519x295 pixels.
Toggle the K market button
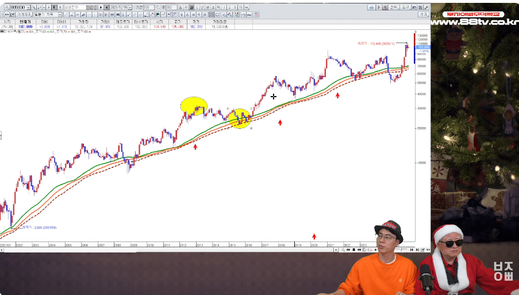tap(54, 7)
